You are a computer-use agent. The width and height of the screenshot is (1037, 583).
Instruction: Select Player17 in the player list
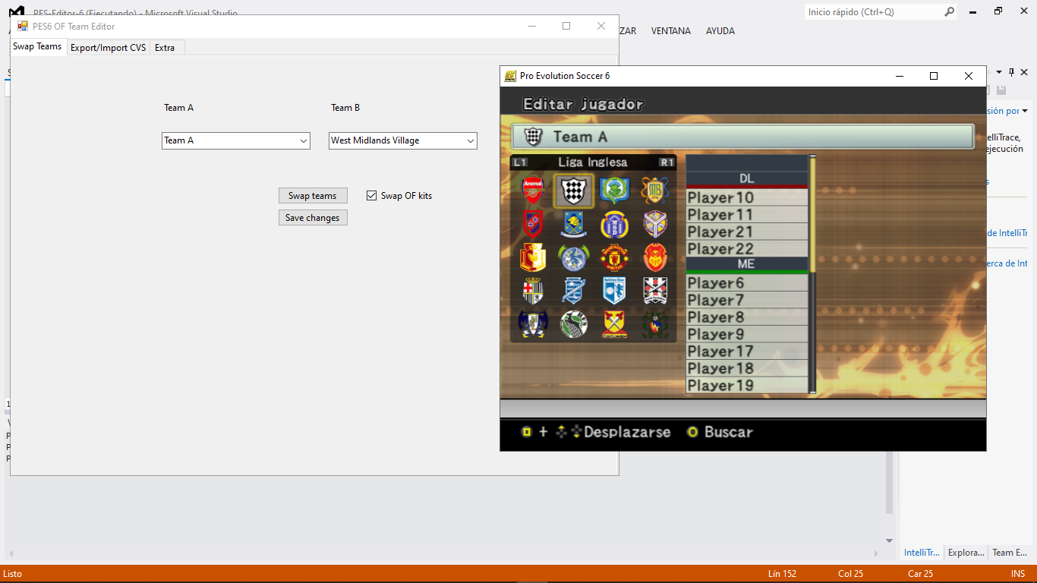[747, 351]
